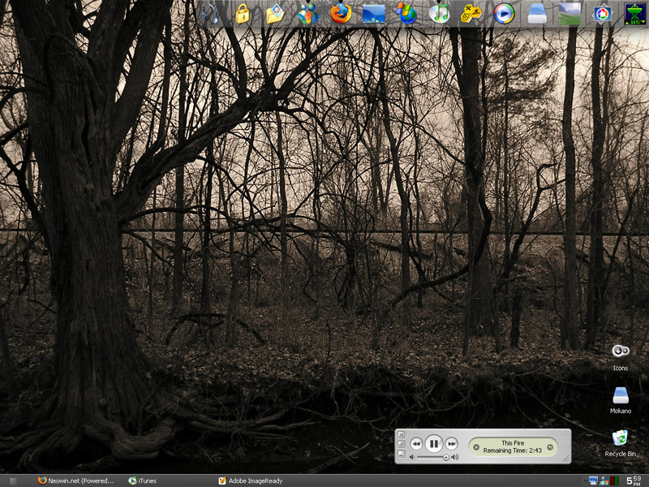
Task: Toggle iTunes mini player to full window
Action: 402,444
